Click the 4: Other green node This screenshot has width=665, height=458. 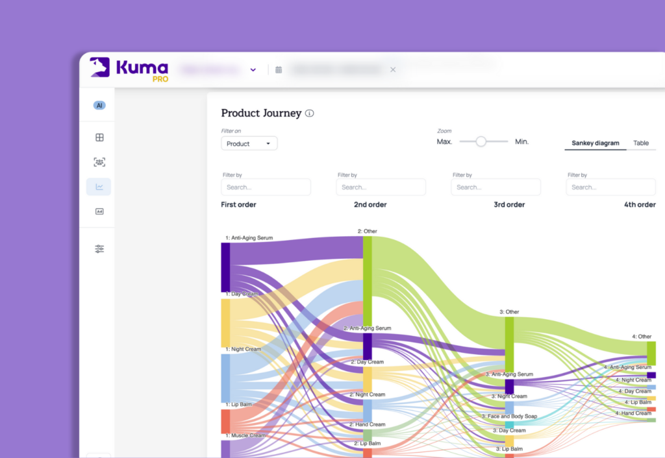(651, 354)
